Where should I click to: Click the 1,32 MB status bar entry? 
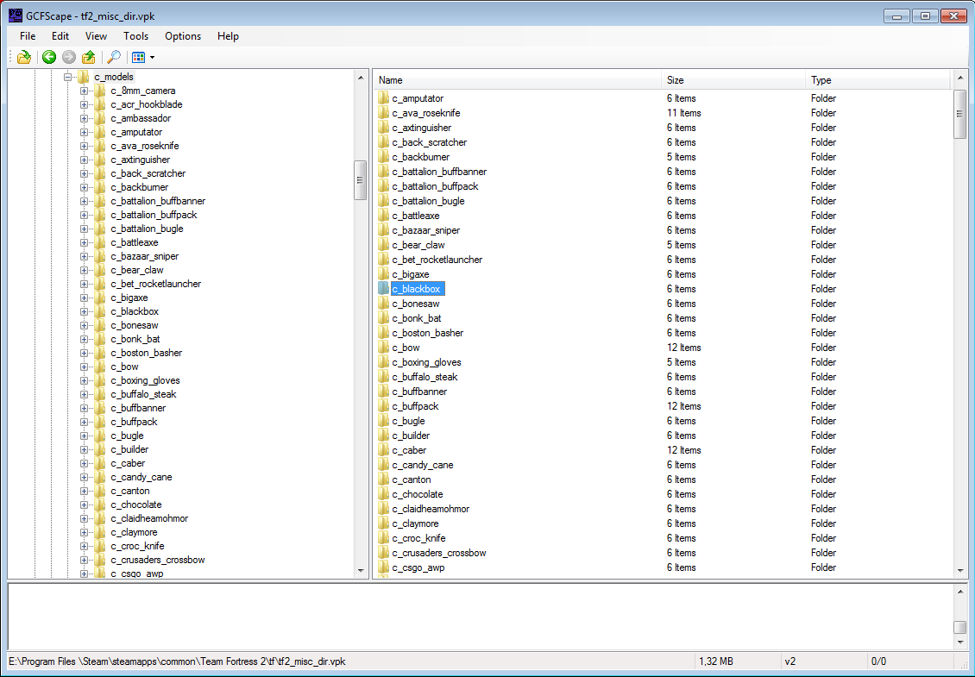pos(715,661)
